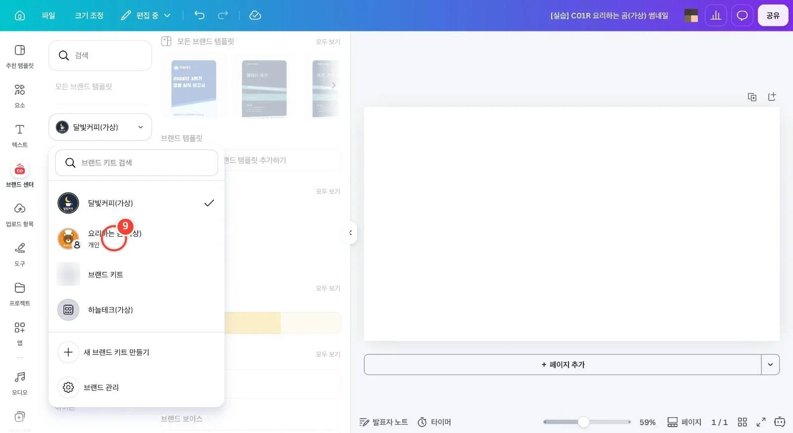Open the document color swatch in the header

point(691,15)
